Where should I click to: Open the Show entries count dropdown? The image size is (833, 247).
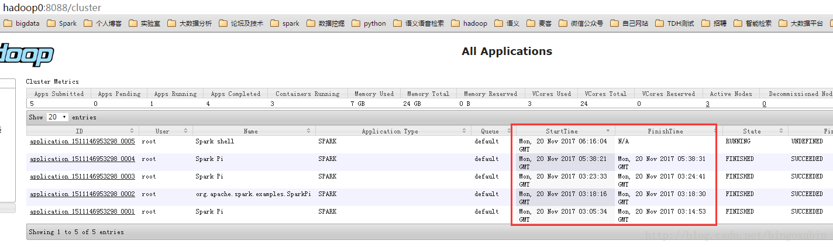coord(57,117)
